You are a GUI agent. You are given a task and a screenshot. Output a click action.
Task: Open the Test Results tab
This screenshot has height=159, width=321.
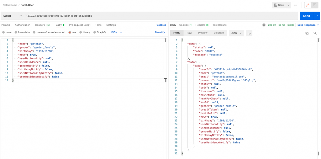coord(219,25)
